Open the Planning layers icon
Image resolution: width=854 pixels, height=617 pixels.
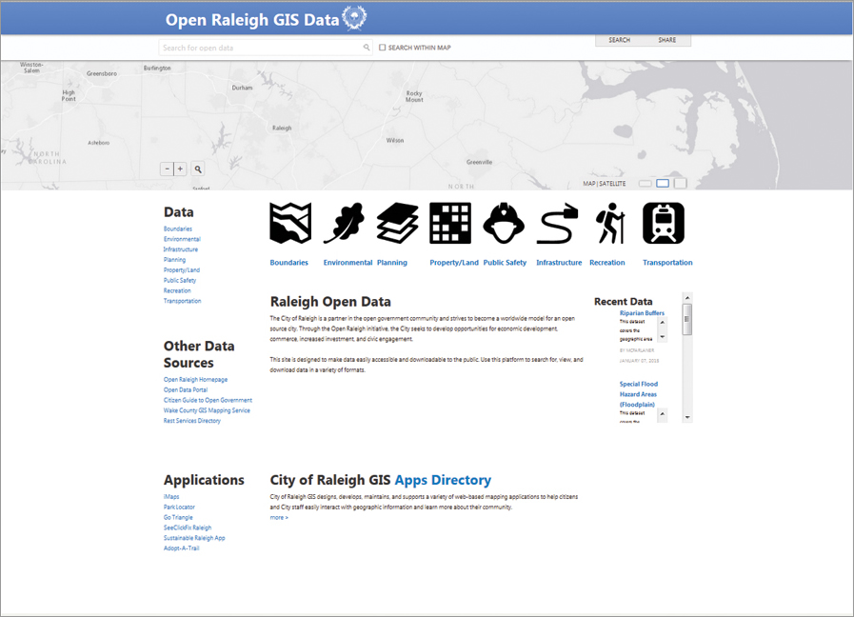coord(398,223)
